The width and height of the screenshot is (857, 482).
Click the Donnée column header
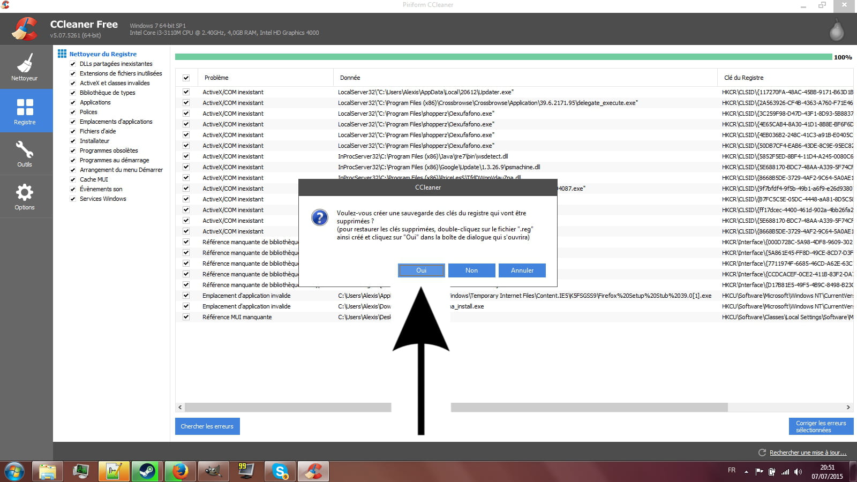click(x=525, y=78)
